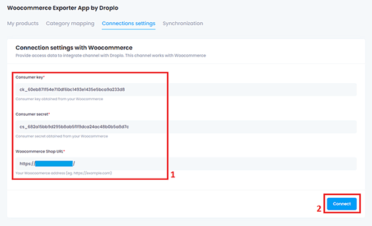Click the Consumer key input field

186,89
